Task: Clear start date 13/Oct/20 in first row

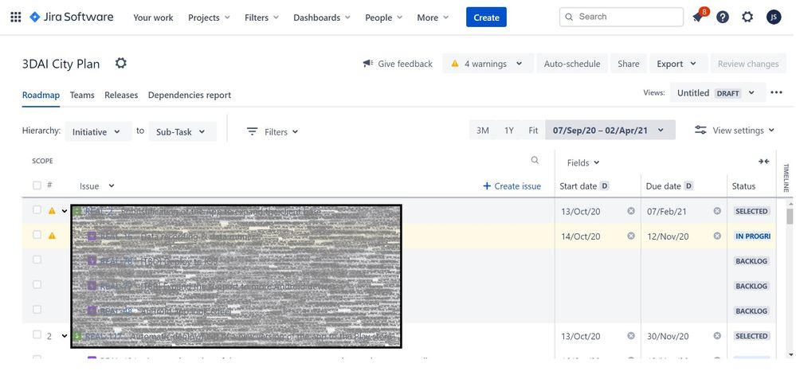Action: tap(631, 211)
